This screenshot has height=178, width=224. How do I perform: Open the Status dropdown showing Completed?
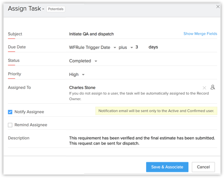coord(83,61)
